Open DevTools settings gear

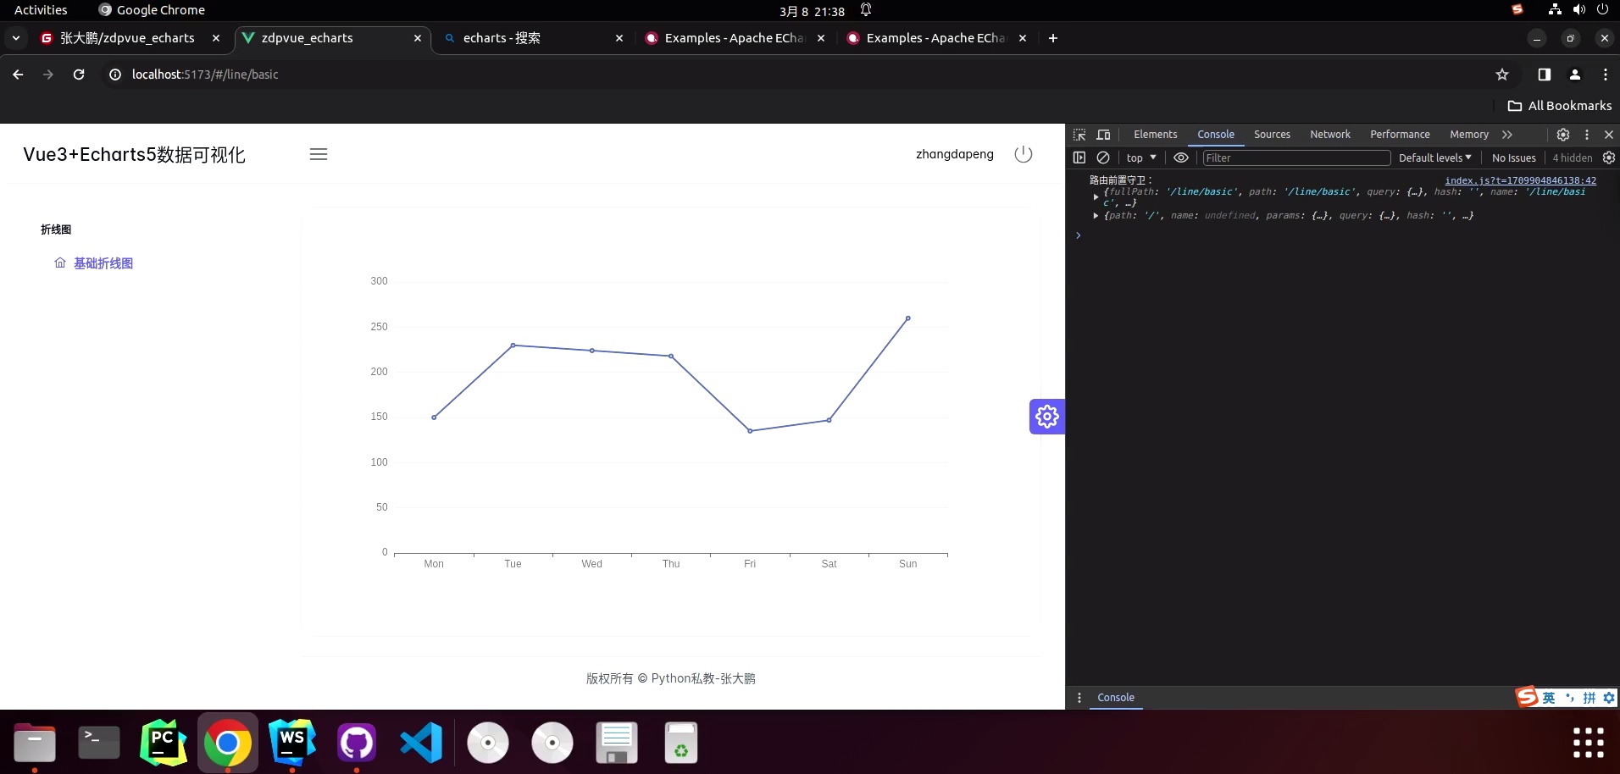point(1563,135)
